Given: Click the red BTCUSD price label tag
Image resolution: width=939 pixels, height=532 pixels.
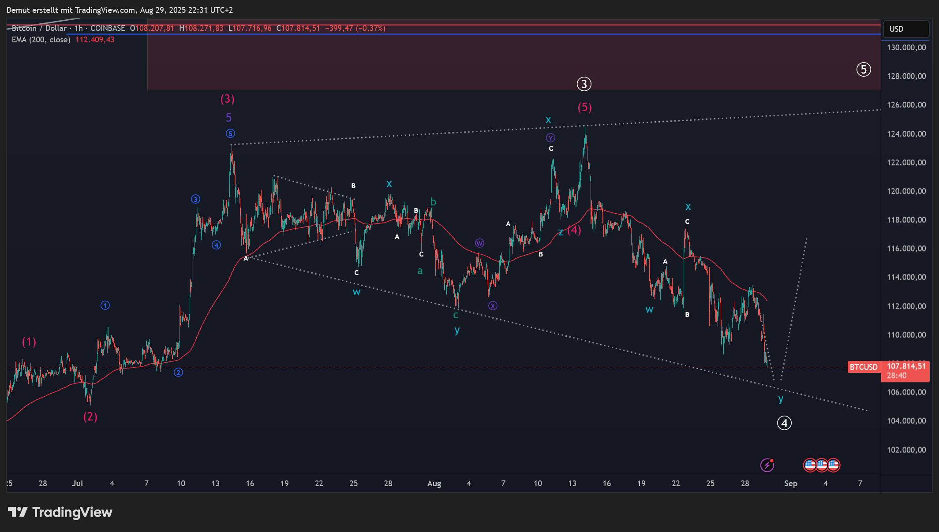Looking at the screenshot, I should pyautogui.click(x=864, y=367).
